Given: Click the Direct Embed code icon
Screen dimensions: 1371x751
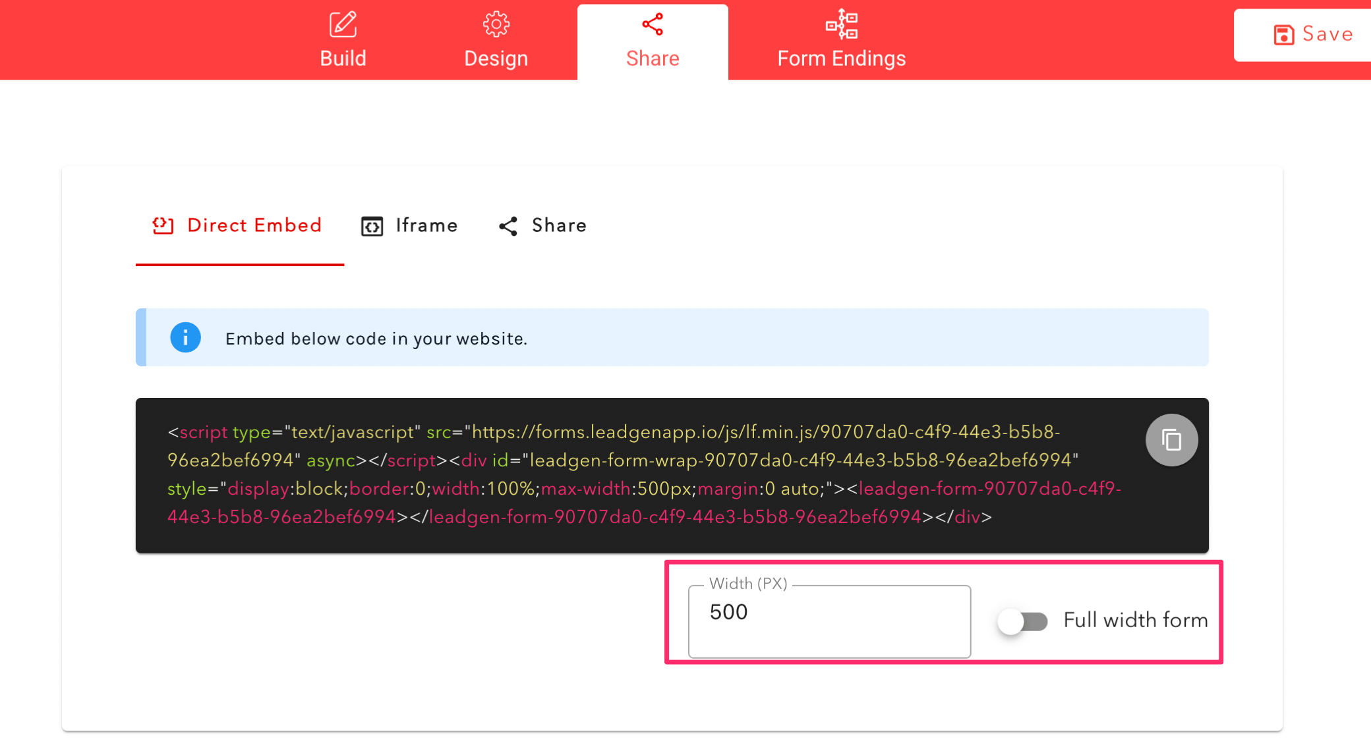Looking at the screenshot, I should click(x=163, y=226).
